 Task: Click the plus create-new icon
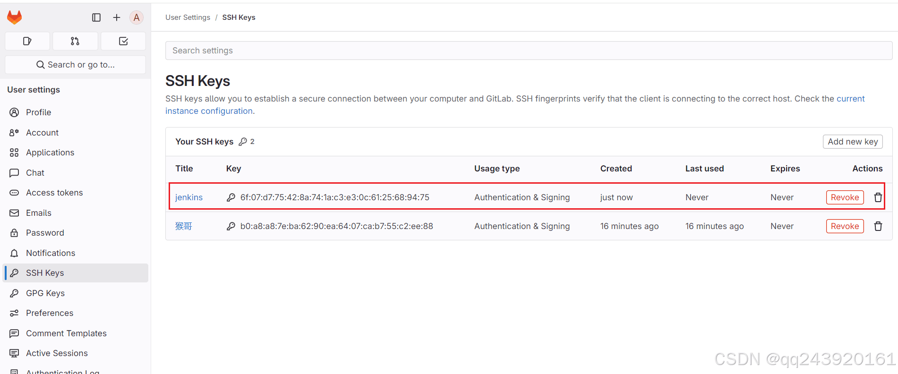pyautogui.click(x=117, y=17)
